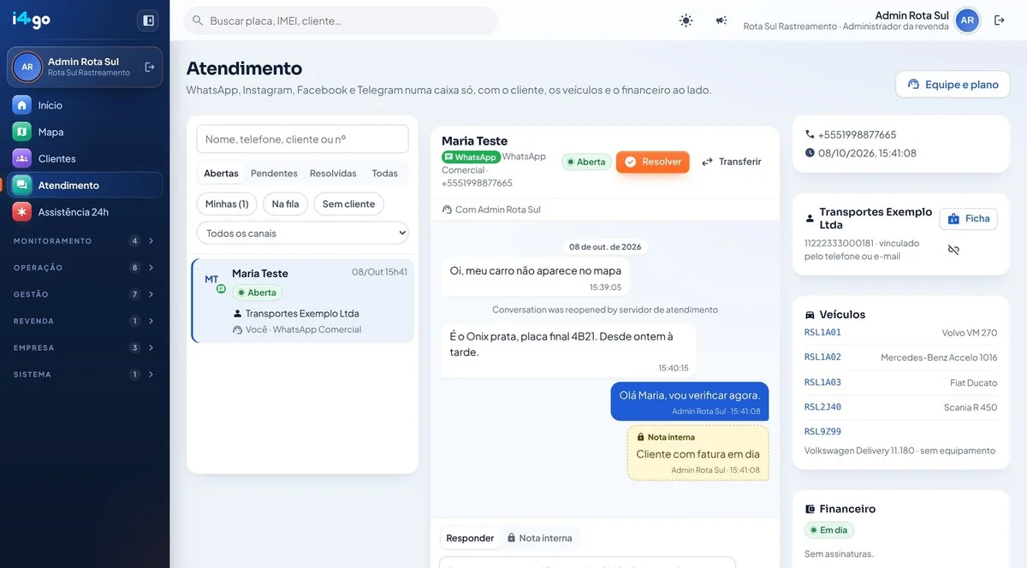
Task: Expand the Monitoramento menu group
Action: 85,241
